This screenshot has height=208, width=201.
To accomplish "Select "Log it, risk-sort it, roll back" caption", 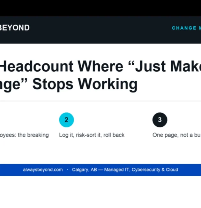I will pyautogui.click(x=92, y=135).
